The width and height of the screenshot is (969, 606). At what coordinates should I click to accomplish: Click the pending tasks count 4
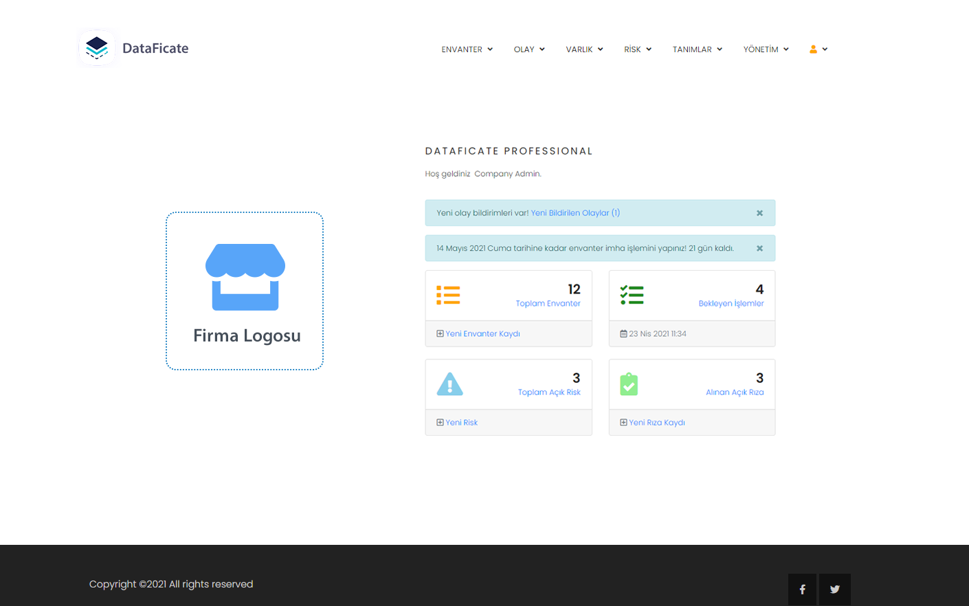759,289
